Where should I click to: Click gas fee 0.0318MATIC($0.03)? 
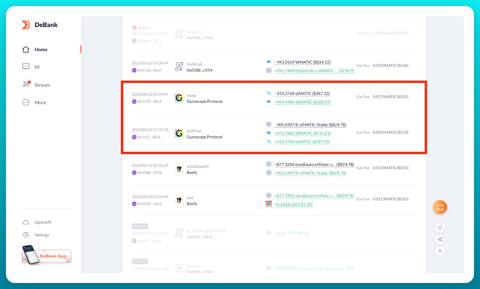pyautogui.click(x=390, y=168)
